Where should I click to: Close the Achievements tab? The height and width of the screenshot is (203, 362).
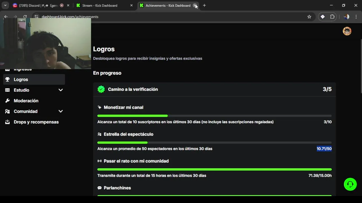pos(195,5)
